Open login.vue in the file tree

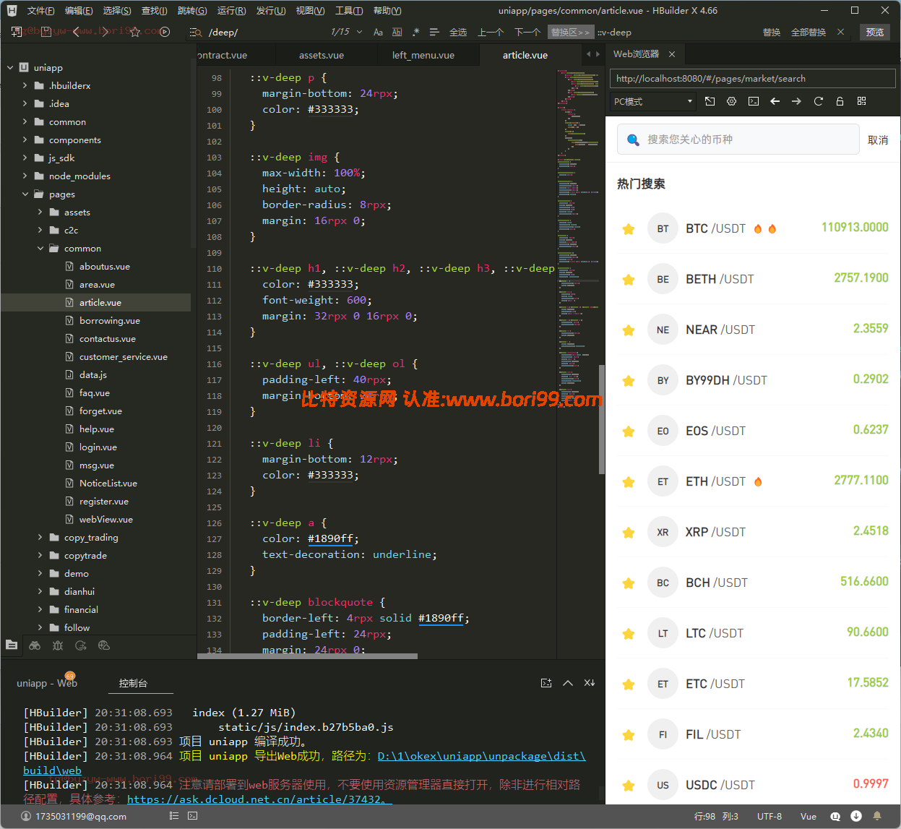[98, 447]
